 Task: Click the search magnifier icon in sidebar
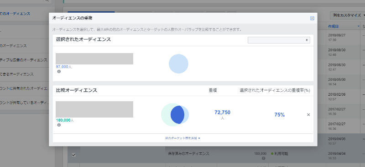click(x=47, y=1)
